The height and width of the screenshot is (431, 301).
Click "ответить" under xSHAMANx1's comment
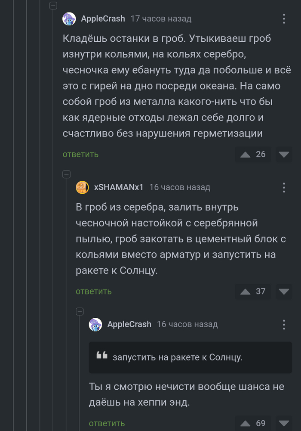tap(93, 291)
